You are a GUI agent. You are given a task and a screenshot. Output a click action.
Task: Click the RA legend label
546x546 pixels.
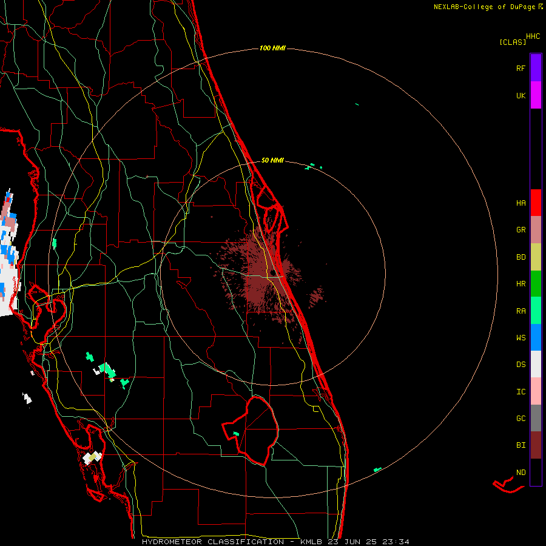(521, 311)
